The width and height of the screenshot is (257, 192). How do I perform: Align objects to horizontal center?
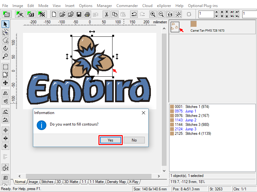5,146
